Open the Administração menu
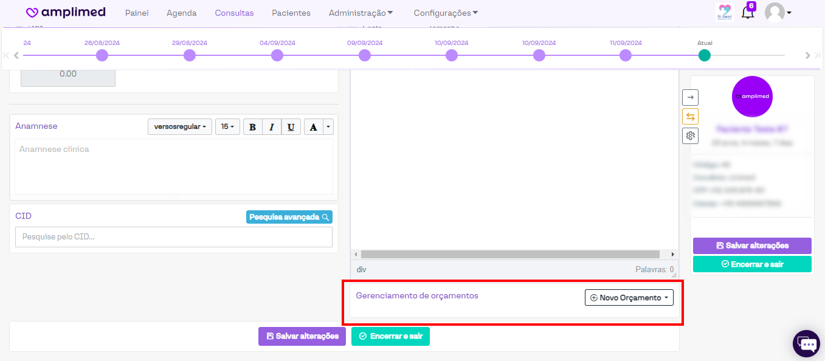Image resolution: width=825 pixels, height=361 pixels. pos(361,13)
